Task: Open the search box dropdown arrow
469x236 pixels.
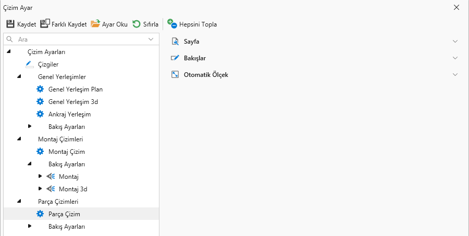Action: (x=151, y=39)
